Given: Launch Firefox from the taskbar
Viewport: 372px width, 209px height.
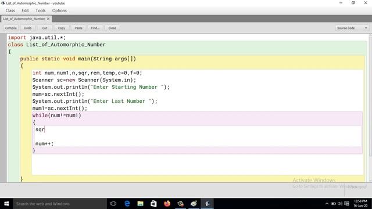Looking at the screenshot, I should [167, 204].
